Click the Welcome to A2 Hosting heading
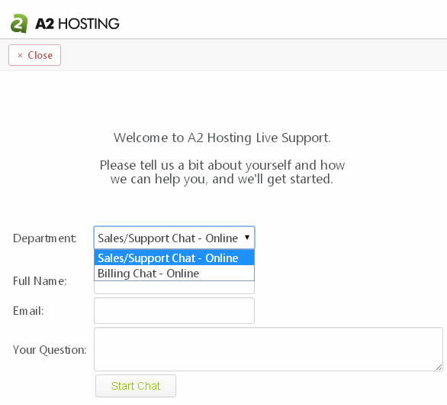Image resolution: width=447 pixels, height=405 pixels. [x=222, y=138]
